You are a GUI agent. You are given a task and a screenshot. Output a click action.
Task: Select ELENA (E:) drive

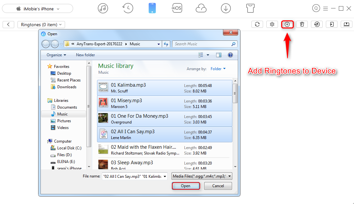click(x=66, y=162)
